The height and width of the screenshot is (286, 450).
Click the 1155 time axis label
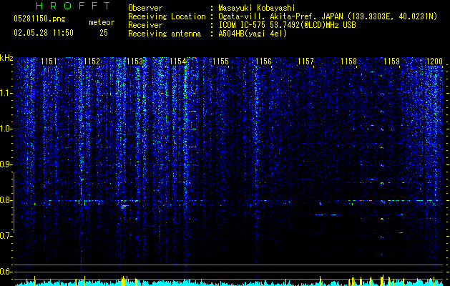(x=220, y=61)
